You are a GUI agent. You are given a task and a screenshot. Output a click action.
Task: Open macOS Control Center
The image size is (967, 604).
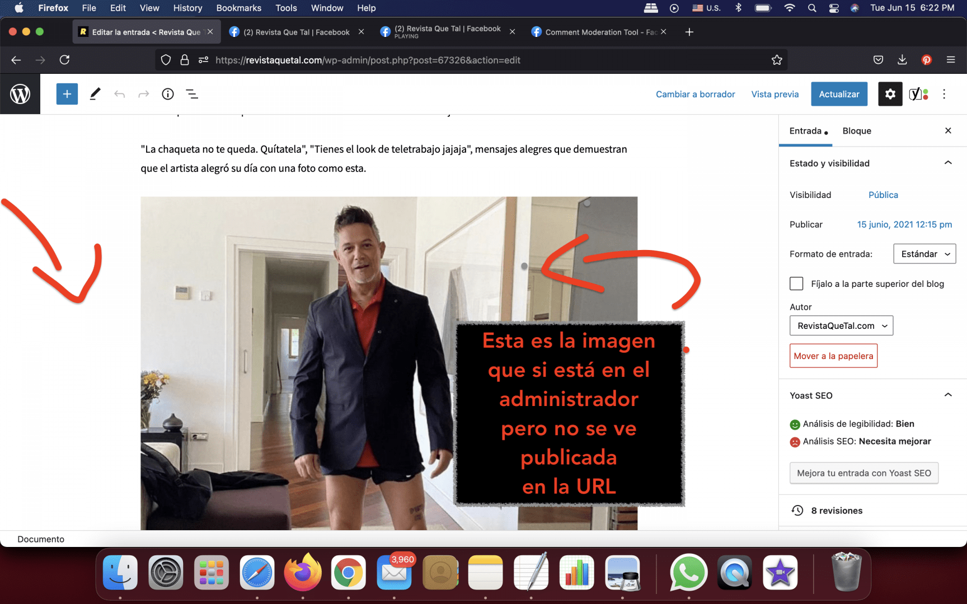click(x=834, y=8)
